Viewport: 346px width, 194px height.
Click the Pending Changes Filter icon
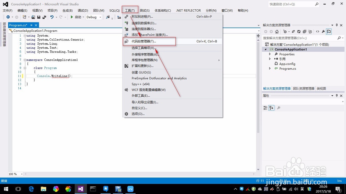coord(285,31)
